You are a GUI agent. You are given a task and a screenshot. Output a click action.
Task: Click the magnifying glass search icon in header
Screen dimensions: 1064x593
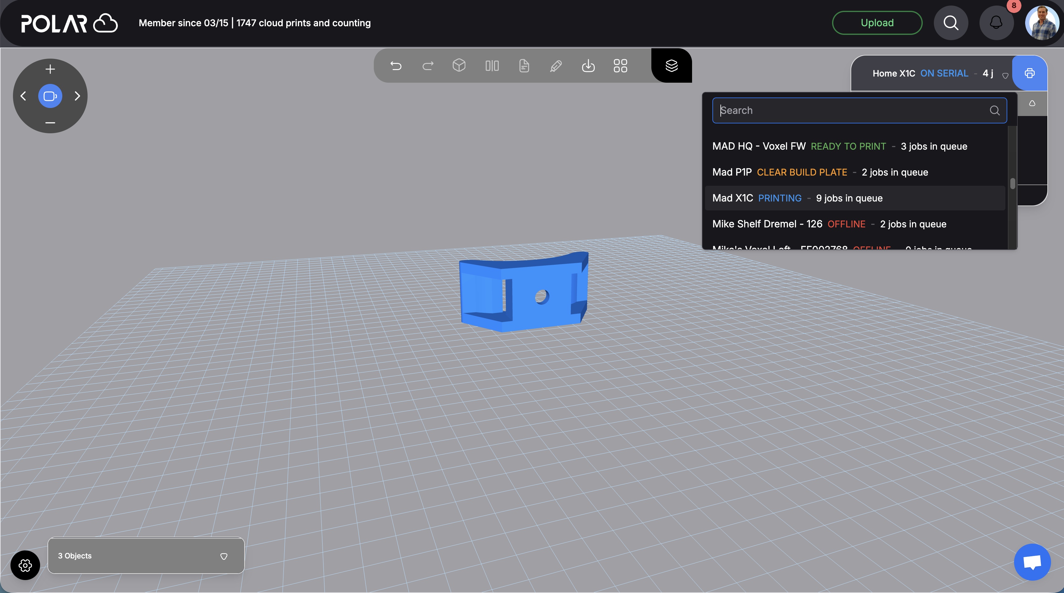(x=951, y=23)
